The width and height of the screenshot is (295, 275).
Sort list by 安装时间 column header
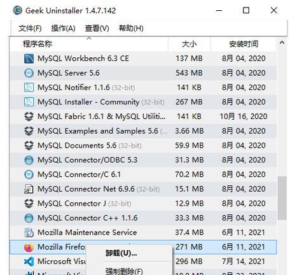coord(244,44)
